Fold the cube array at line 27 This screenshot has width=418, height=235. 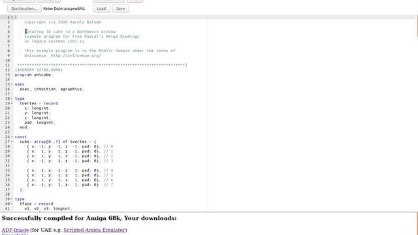(12, 142)
